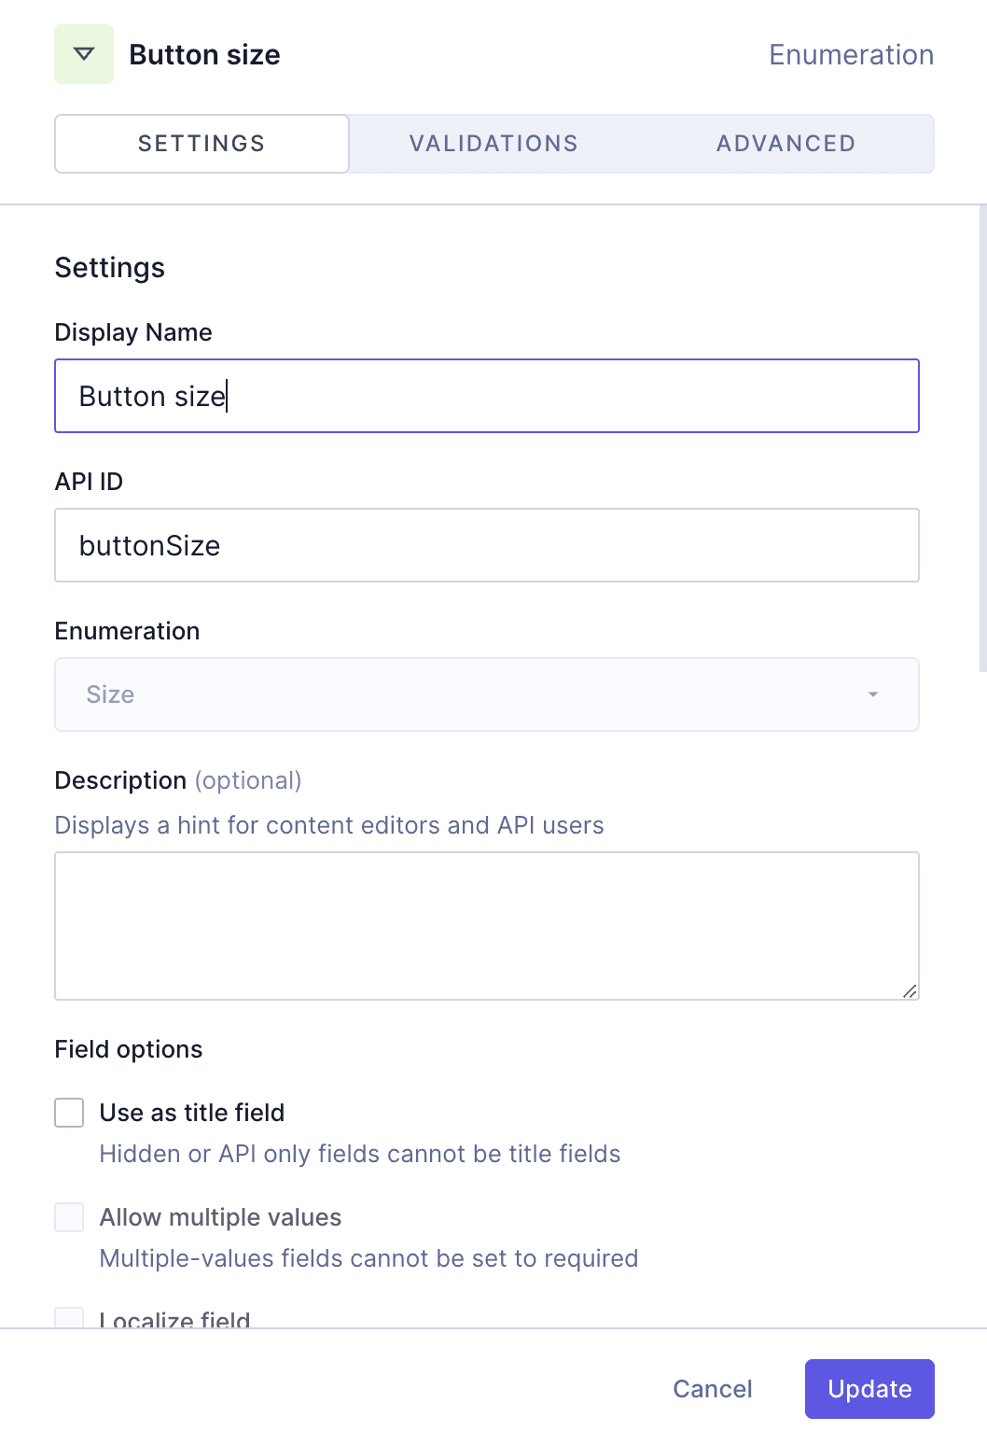The width and height of the screenshot is (987, 1445).
Task: Click Cancel to discard changes
Action: (712, 1389)
